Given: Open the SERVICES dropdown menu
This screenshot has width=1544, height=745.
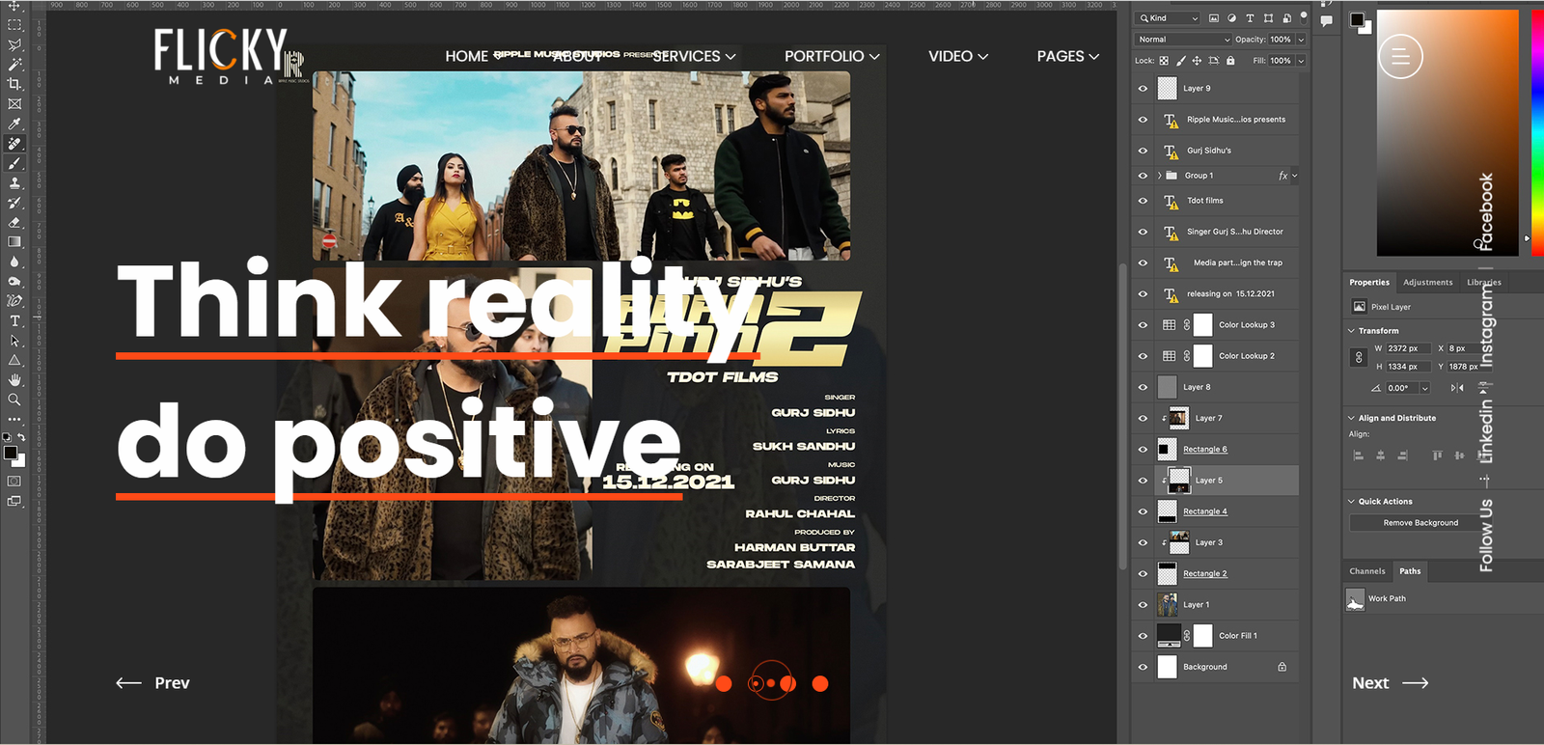Looking at the screenshot, I should pos(694,56).
